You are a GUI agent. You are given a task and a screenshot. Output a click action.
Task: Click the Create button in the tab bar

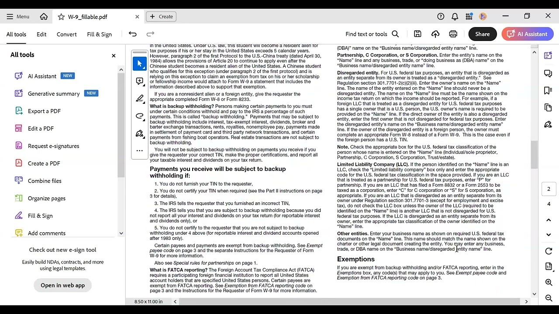pyautogui.click(x=161, y=17)
